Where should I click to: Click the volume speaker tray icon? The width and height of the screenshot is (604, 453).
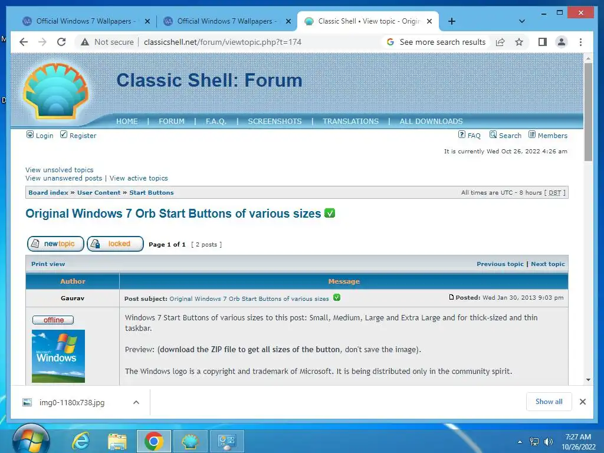point(548,442)
